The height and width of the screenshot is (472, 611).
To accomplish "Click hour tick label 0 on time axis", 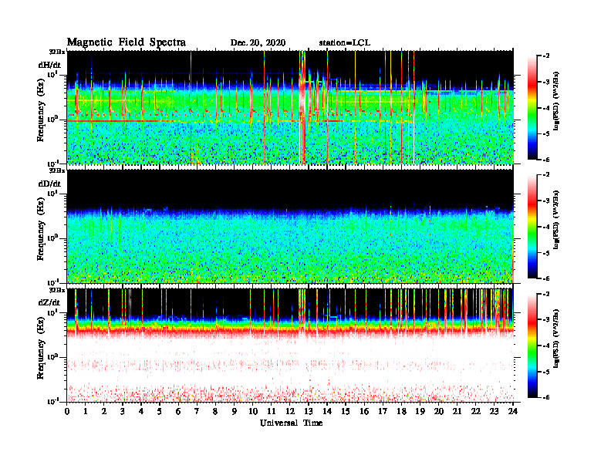I will pyautogui.click(x=67, y=411).
